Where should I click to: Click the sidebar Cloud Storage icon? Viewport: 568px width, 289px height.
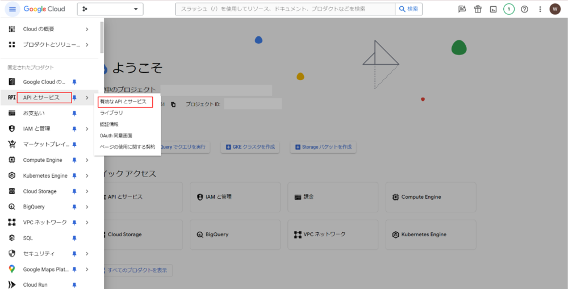coord(11,191)
